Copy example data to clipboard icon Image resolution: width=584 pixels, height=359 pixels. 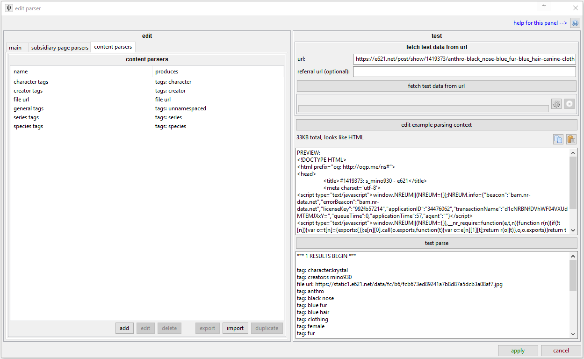[558, 139]
